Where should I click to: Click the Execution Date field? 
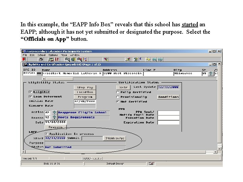pyautogui.click(x=168, y=118)
